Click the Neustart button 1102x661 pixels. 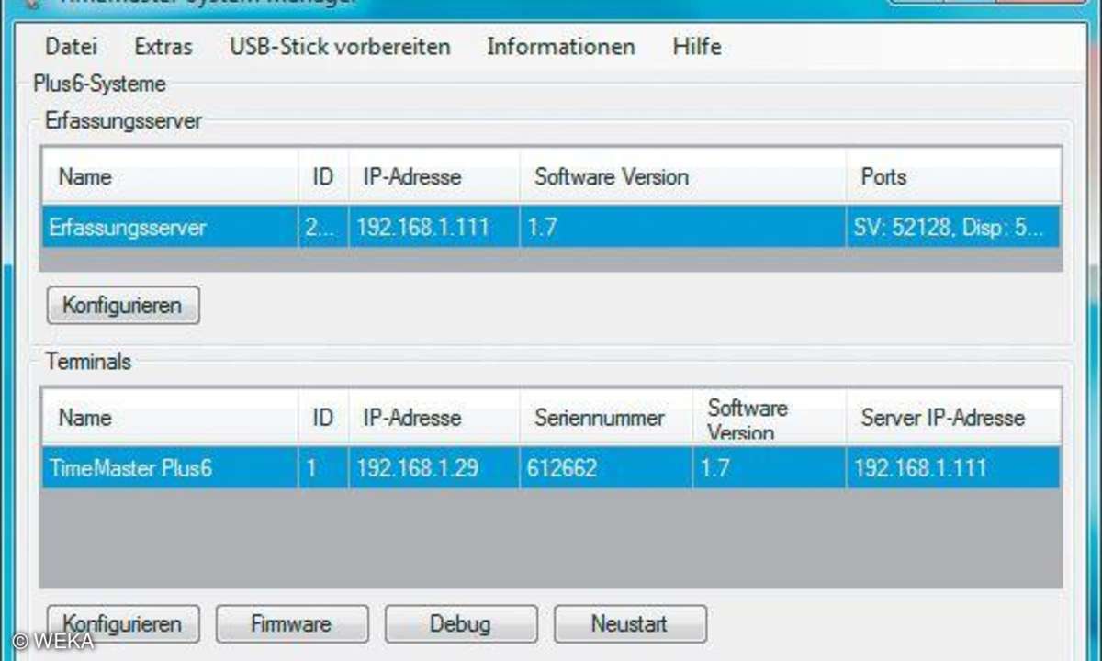[x=629, y=624]
